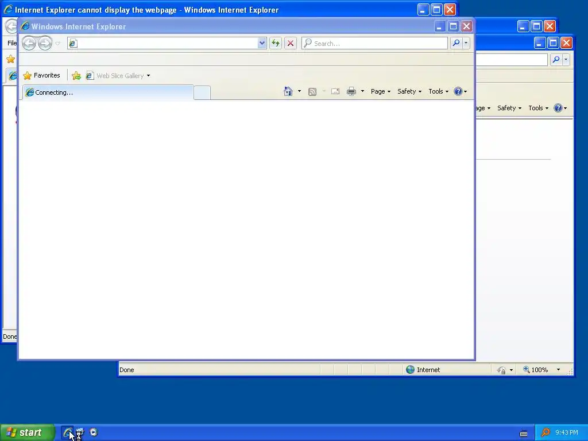
Task: Open the Favorites star button
Action: click(41, 75)
